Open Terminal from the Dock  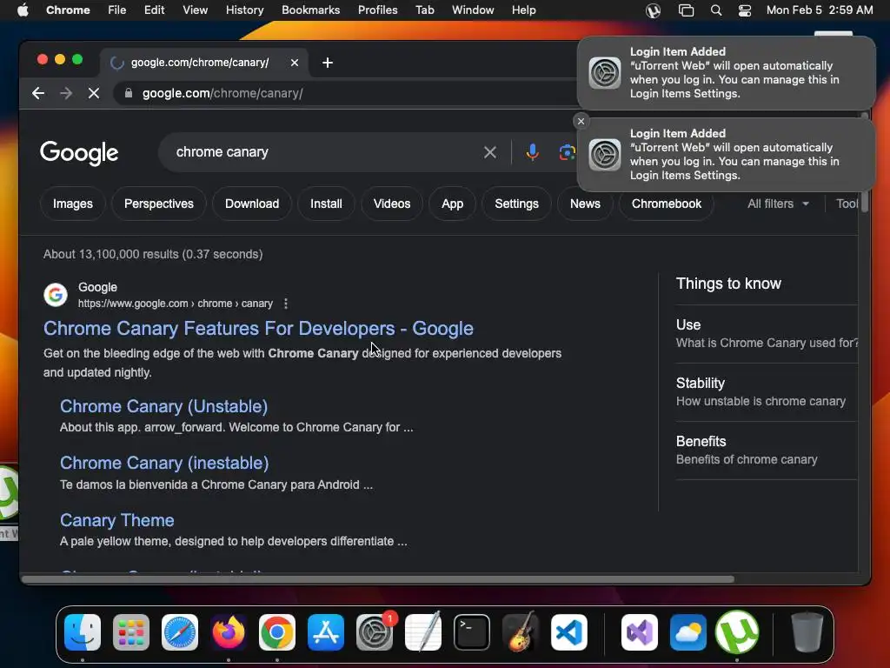point(472,632)
